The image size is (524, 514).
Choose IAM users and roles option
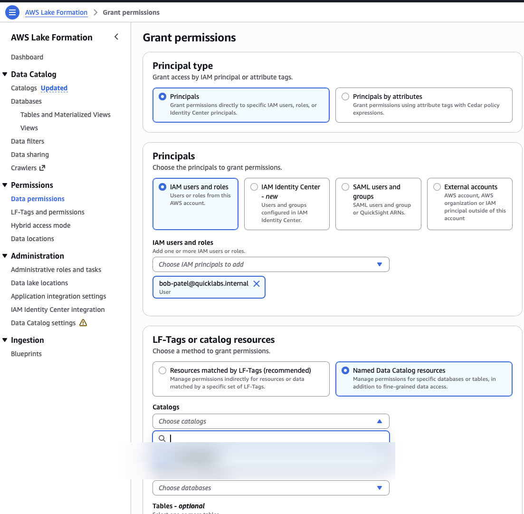(x=196, y=204)
